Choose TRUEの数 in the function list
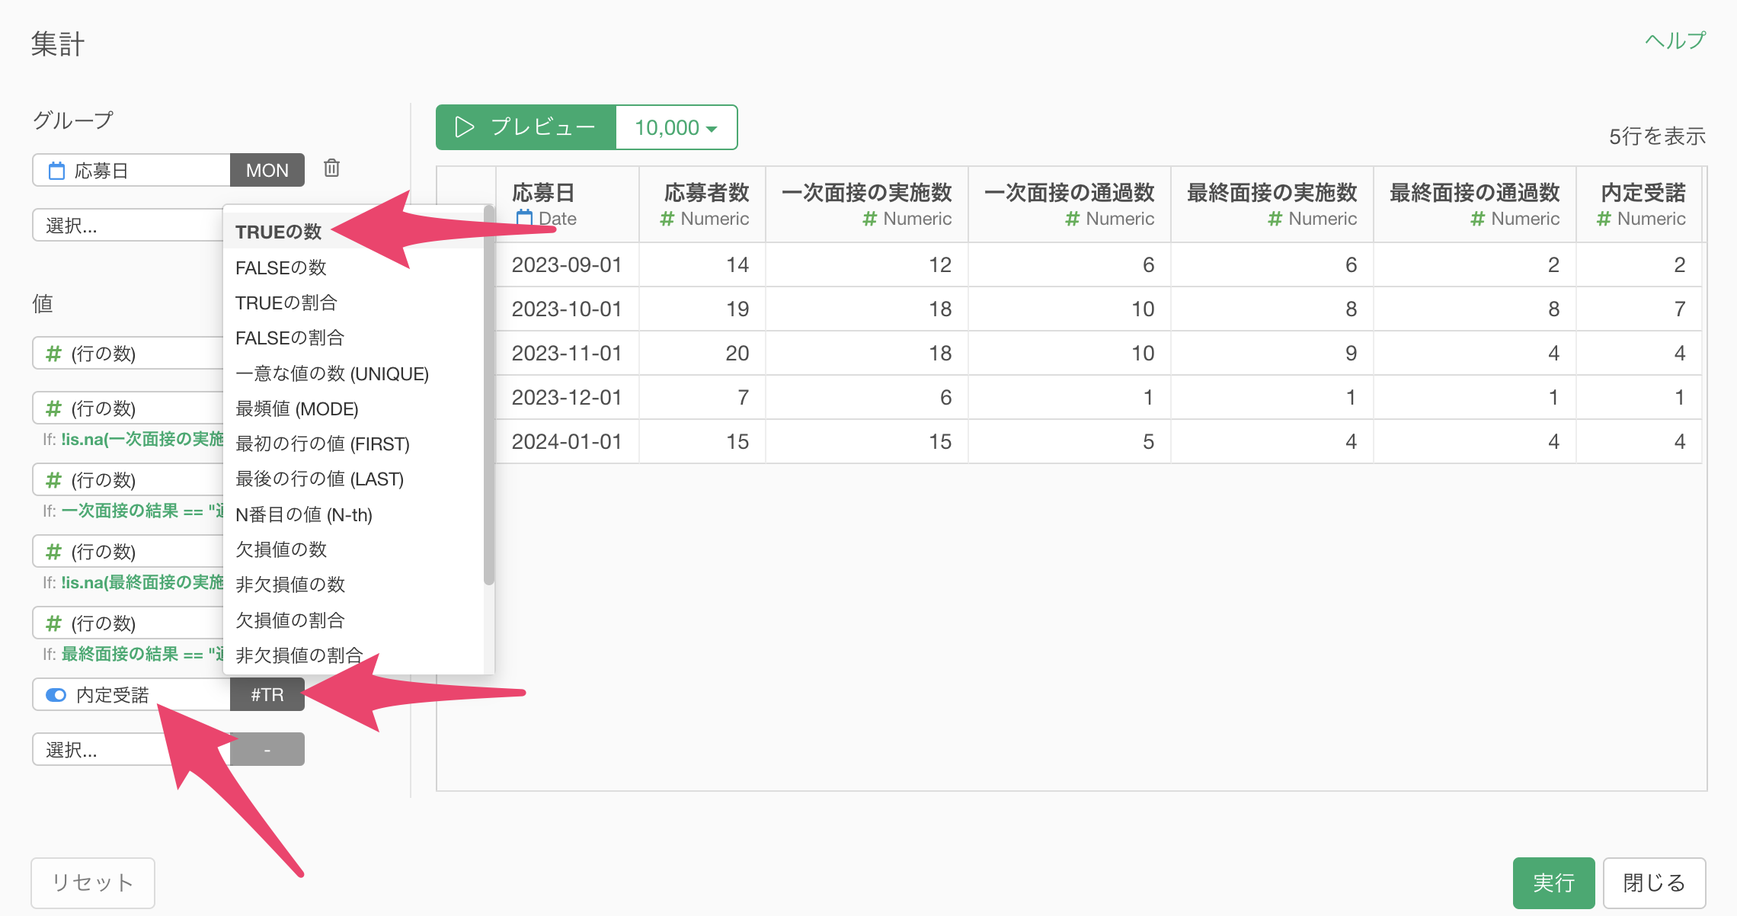 tap(354, 232)
